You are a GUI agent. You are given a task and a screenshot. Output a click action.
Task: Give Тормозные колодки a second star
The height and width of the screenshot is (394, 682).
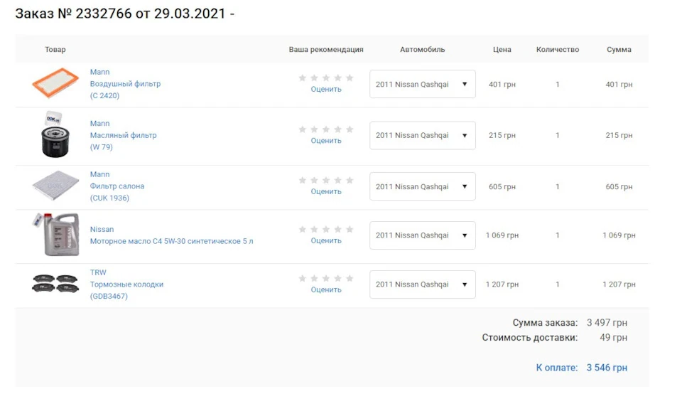[x=314, y=279]
